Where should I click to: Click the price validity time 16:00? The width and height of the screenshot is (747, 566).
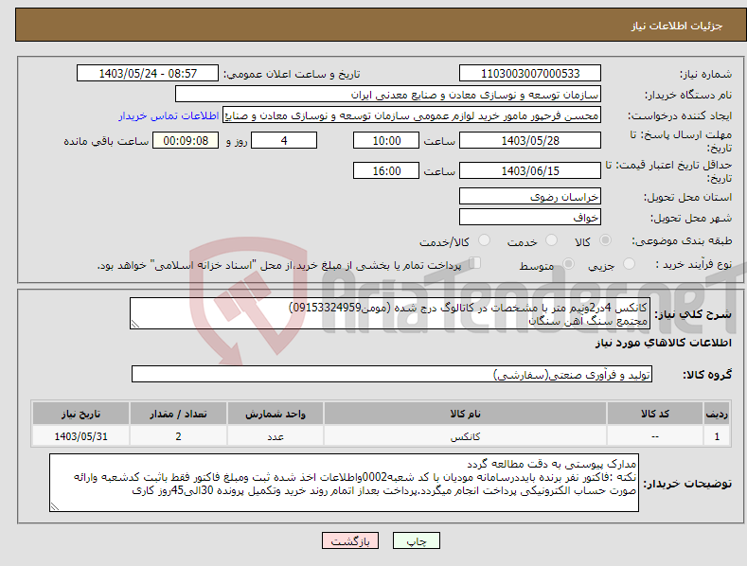pos(386,170)
